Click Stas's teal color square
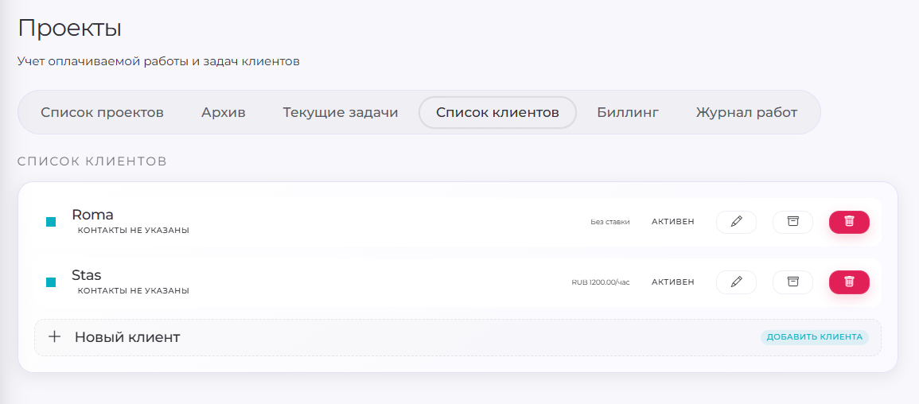This screenshot has width=919, height=404. [x=51, y=282]
